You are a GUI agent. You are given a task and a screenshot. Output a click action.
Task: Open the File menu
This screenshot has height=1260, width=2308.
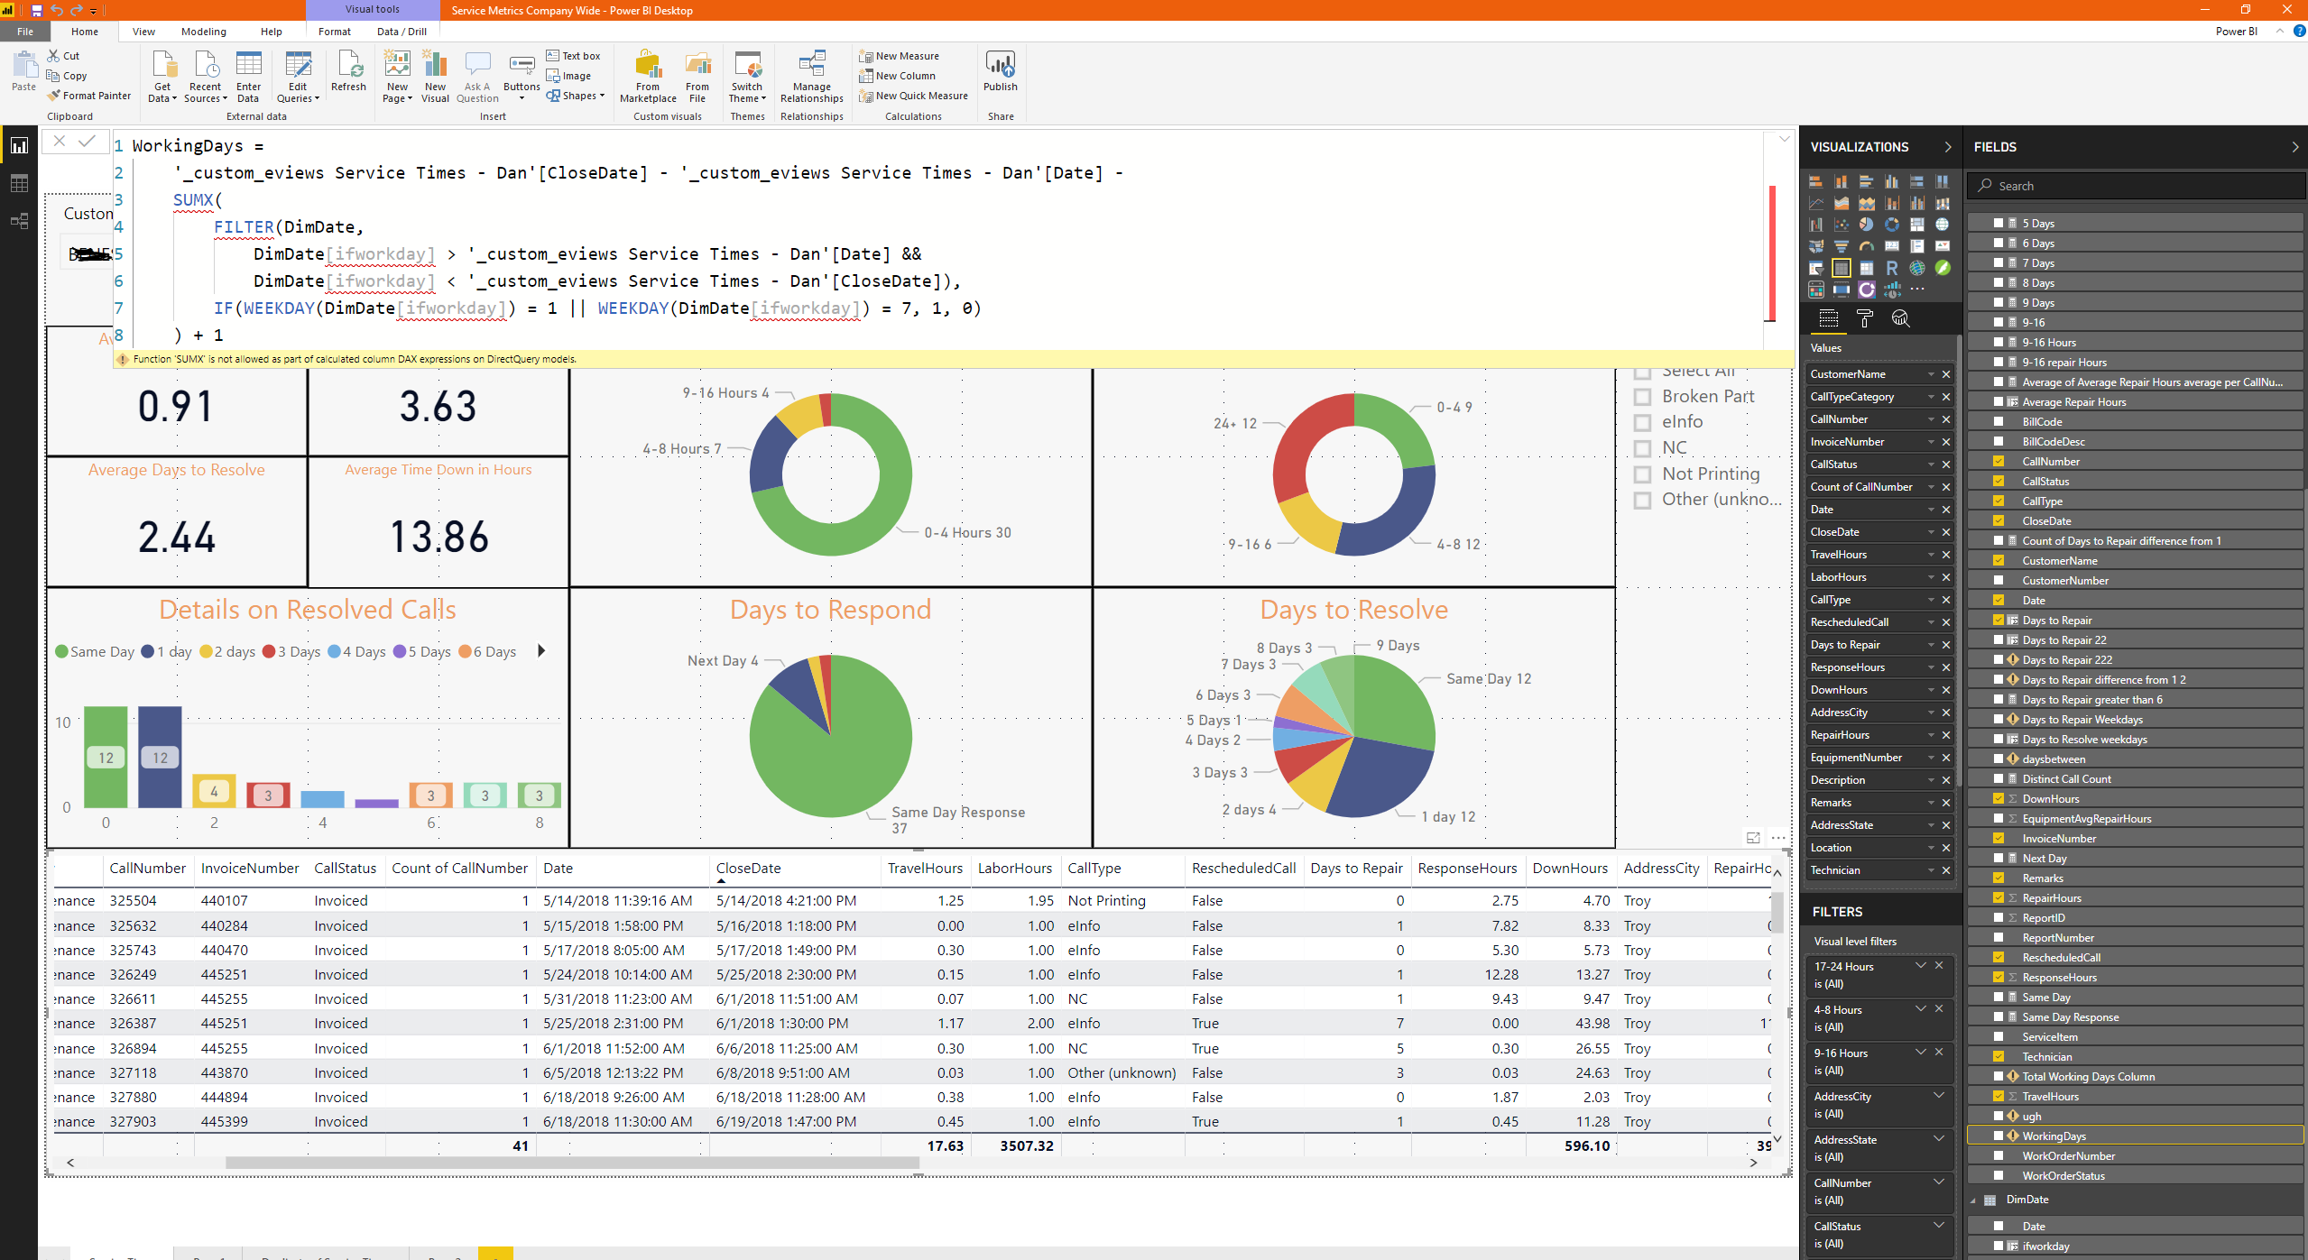coord(25,32)
